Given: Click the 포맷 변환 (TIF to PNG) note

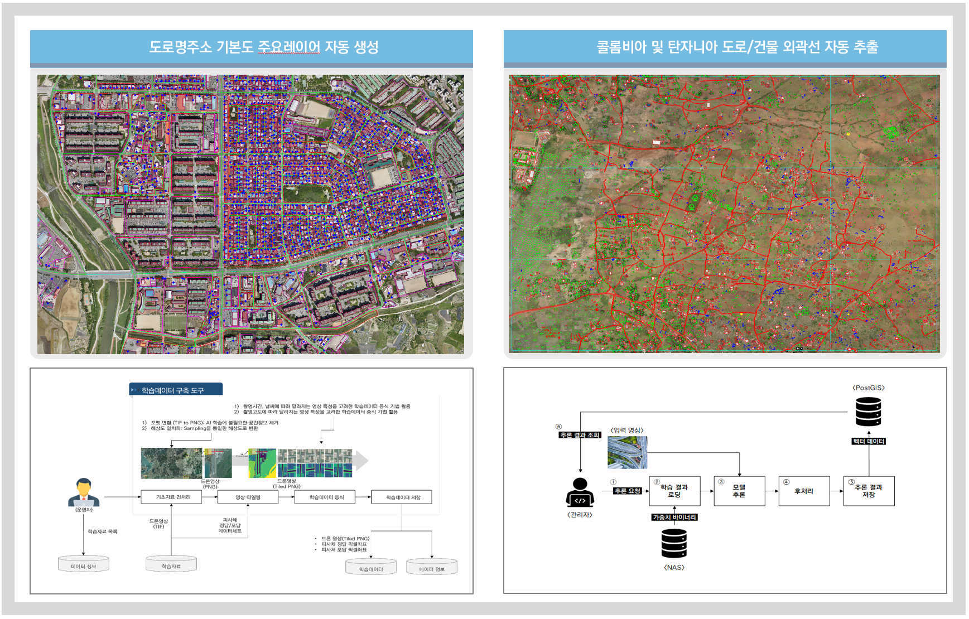Looking at the screenshot, I should coord(210,423).
